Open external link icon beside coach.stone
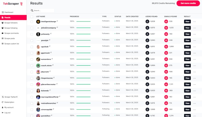202x117 pixels. tap(53, 65)
